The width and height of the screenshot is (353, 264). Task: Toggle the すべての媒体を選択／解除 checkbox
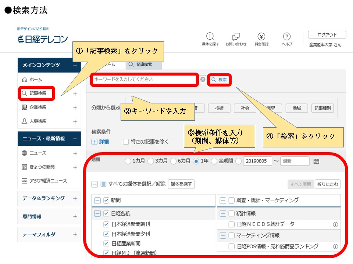[103, 184]
